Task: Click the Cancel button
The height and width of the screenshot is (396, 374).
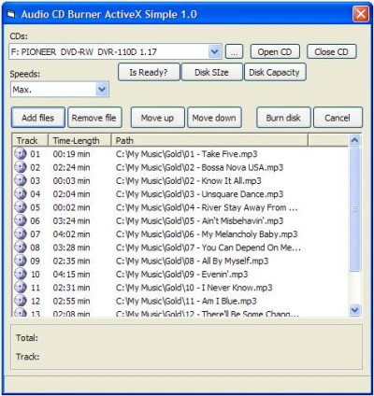Action: pyautogui.click(x=338, y=118)
